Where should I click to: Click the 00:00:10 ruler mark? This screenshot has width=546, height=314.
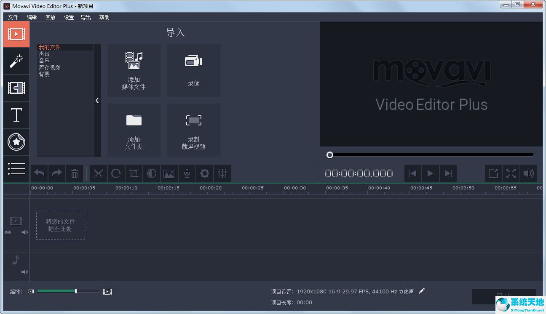click(126, 188)
